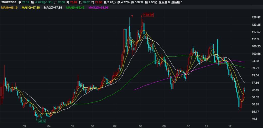This screenshot has width=263, height=128.
Task: Click the -2.62% change percentage
Action: tap(39, 2)
